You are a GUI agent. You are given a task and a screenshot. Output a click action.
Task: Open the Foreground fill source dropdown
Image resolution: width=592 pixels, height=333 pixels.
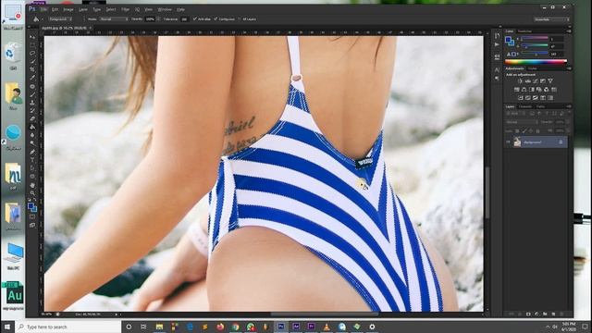click(x=60, y=18)
